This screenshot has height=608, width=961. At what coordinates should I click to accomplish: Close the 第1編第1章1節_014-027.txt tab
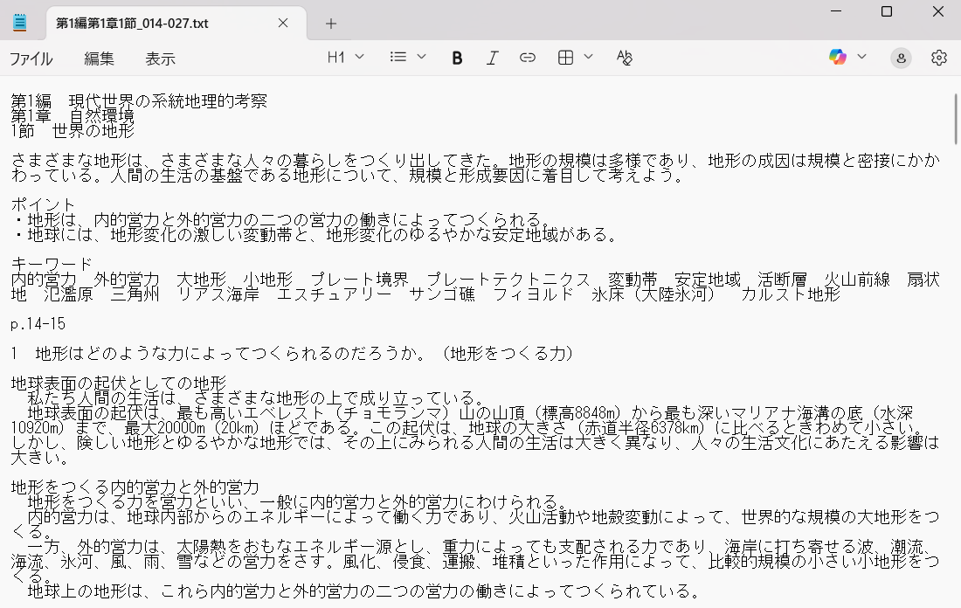(x=283, y=24)
